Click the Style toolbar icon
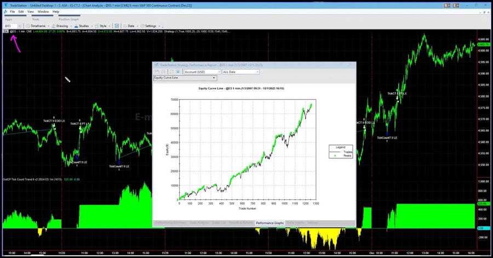 [97, 26]
